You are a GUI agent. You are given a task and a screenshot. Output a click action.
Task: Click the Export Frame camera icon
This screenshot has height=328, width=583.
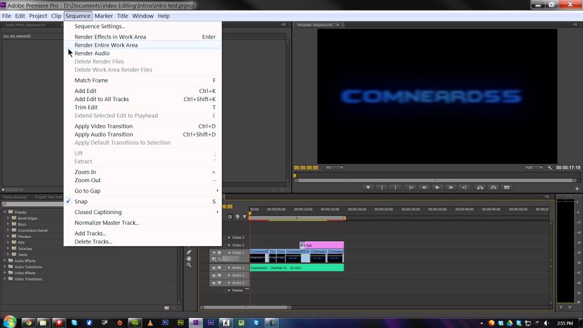(506, 187)
